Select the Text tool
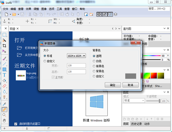The image size is (172, 132). click(4, 75)
